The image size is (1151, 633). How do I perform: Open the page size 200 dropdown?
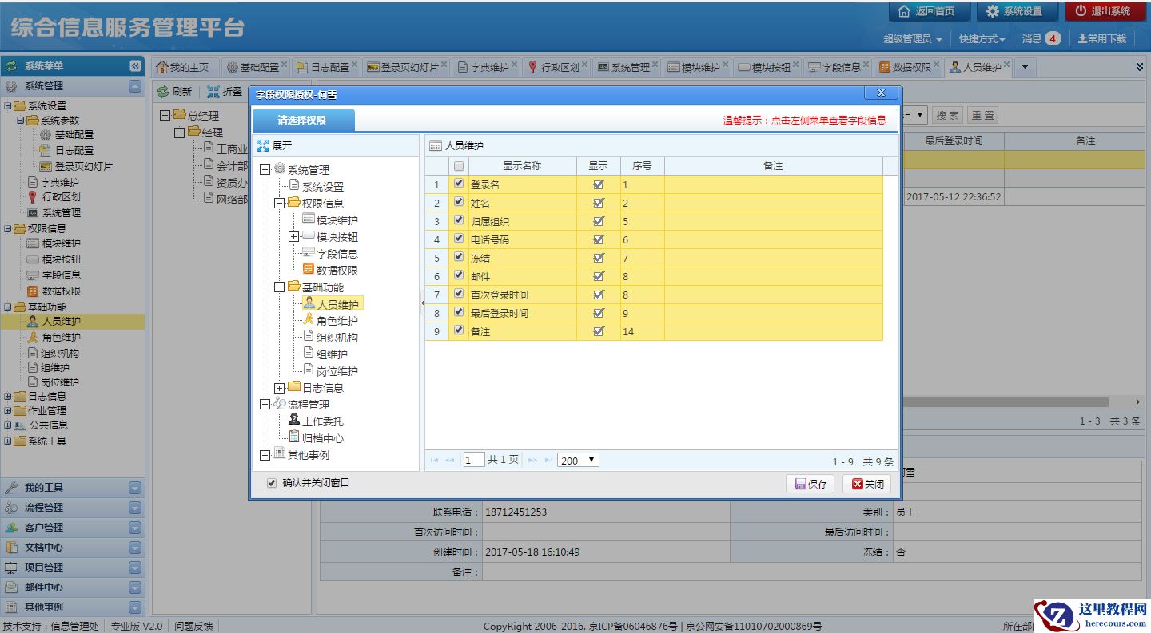578,461
